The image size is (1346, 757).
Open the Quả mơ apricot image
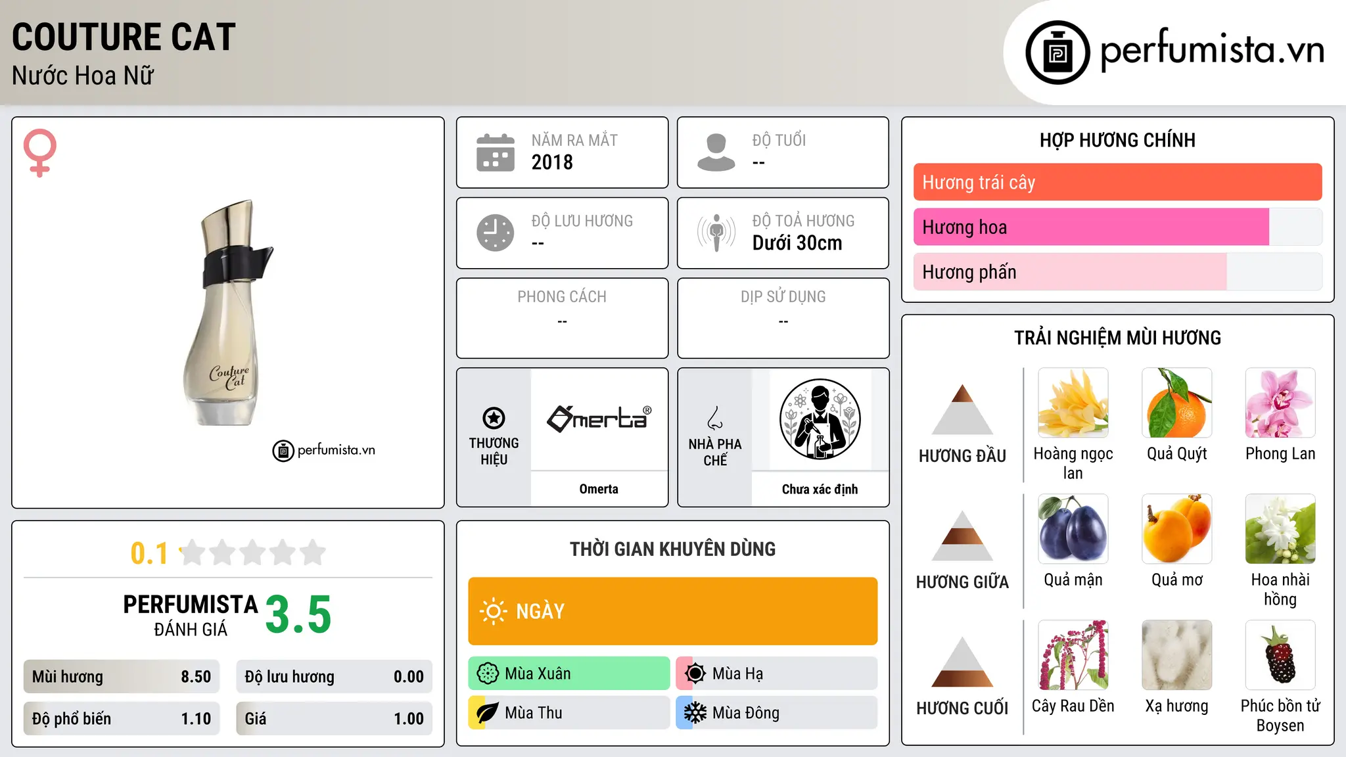(x=1177, y=529)
